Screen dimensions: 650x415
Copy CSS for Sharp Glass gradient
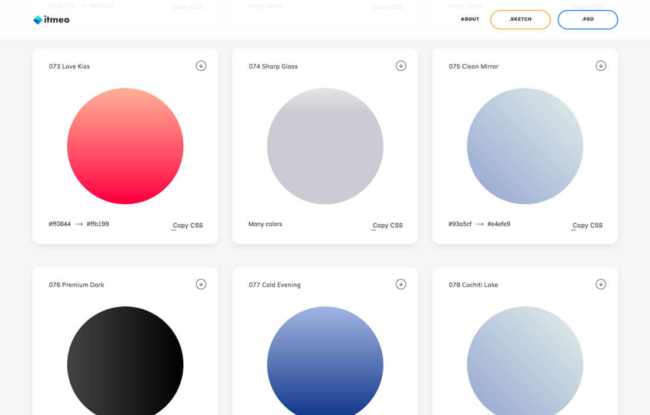tap(388, 226)
